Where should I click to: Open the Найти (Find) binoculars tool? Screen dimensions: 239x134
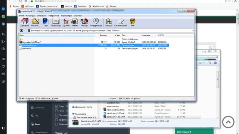(75, 22)
